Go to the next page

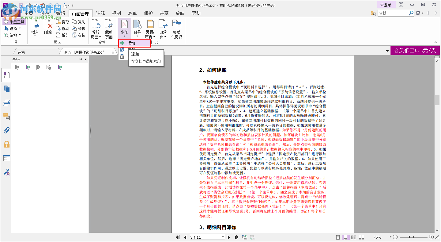point(229,237)
